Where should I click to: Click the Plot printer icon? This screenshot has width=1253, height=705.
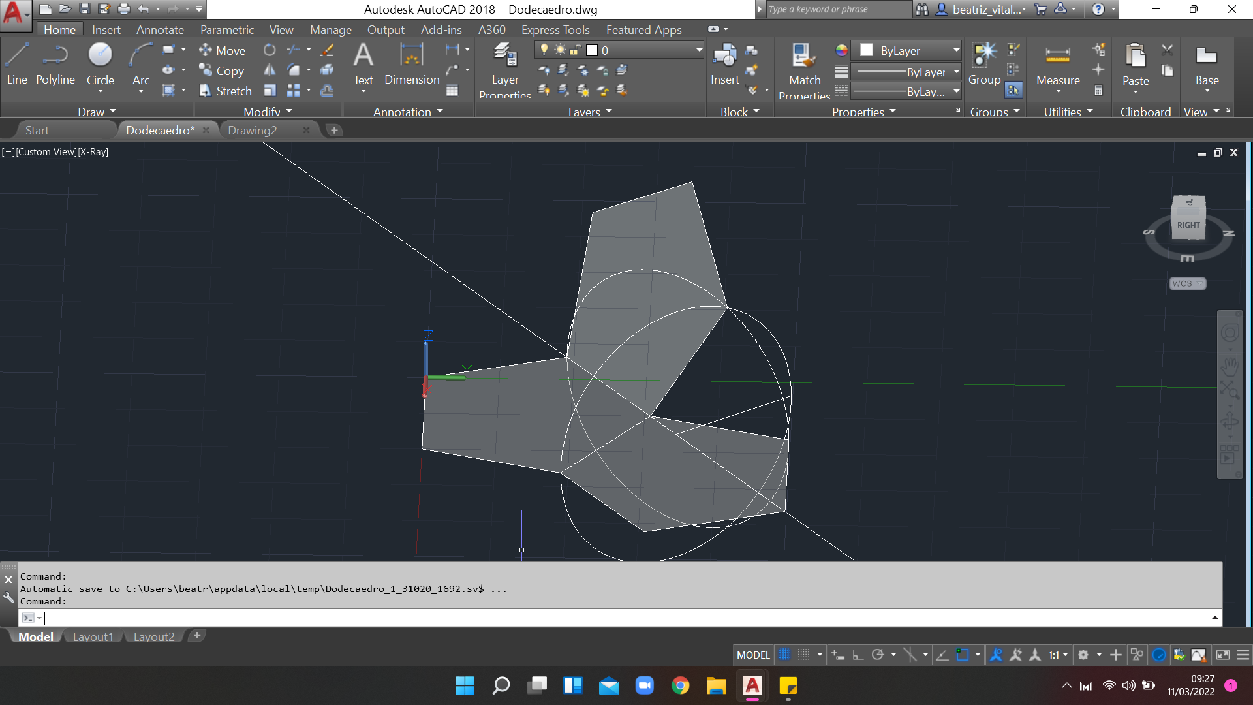[x=123, y=9]
